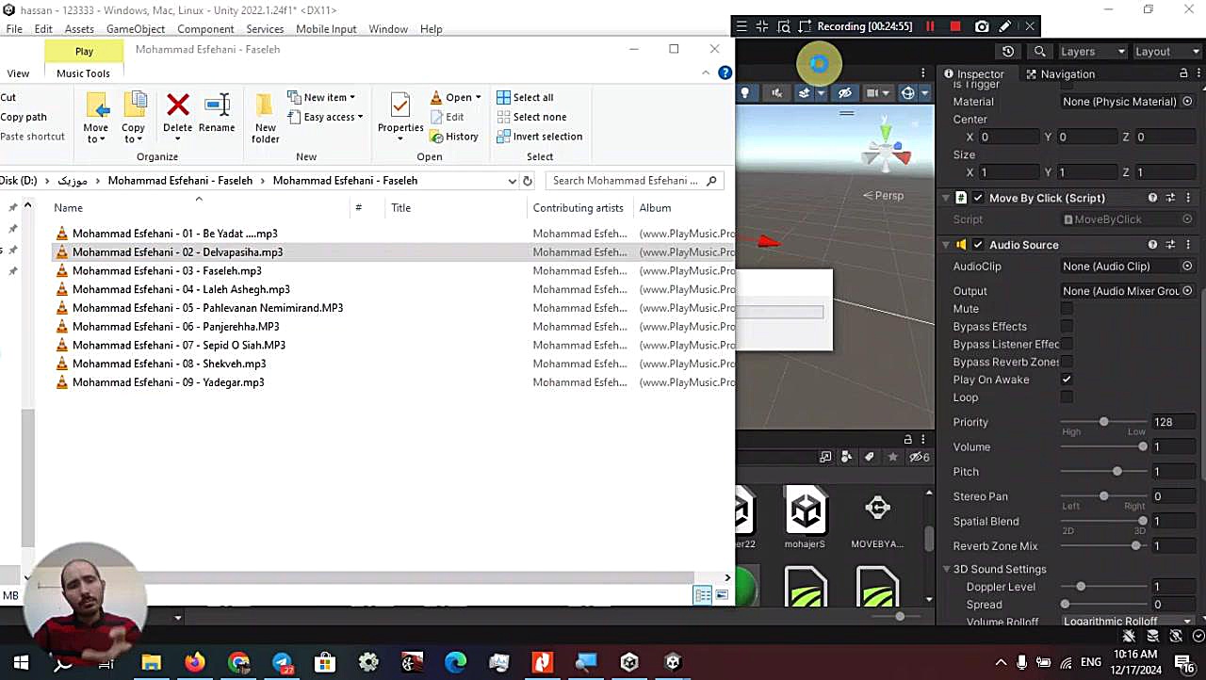Screen dimensions: 1206x680
Task: Open Audio Source three-dot options menu
Action: 1188,245
